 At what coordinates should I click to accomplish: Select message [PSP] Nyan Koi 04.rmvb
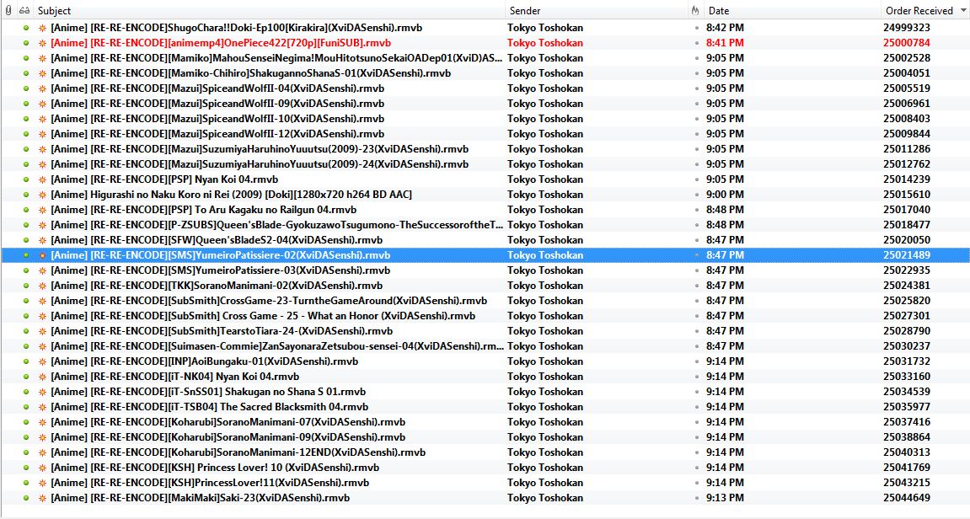click(x=164, y=179)
